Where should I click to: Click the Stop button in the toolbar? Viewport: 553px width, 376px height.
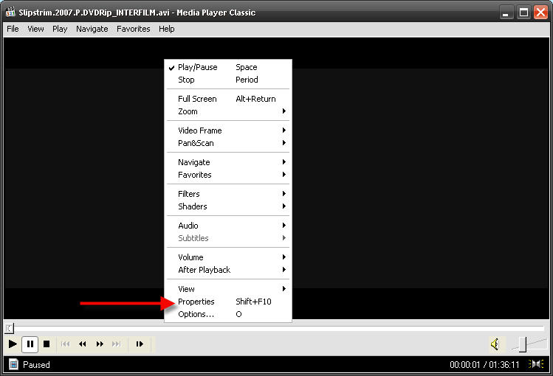(x=47, y=344)
